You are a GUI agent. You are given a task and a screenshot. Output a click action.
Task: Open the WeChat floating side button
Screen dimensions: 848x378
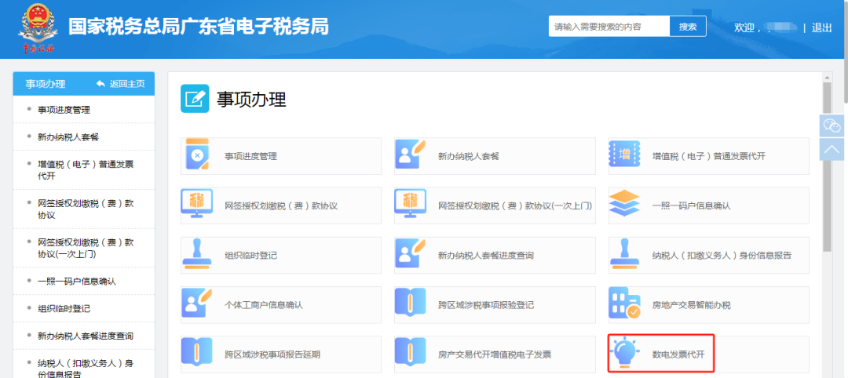pyautogui.click(x=832, y=125)
